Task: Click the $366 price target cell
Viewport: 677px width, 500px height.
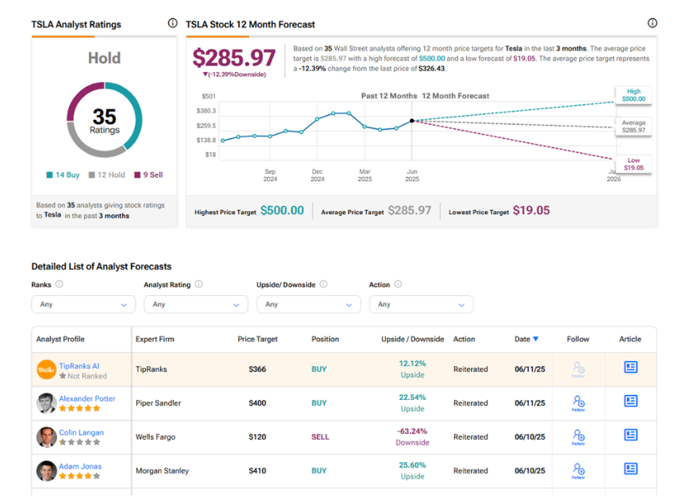Action: (258, 370)
